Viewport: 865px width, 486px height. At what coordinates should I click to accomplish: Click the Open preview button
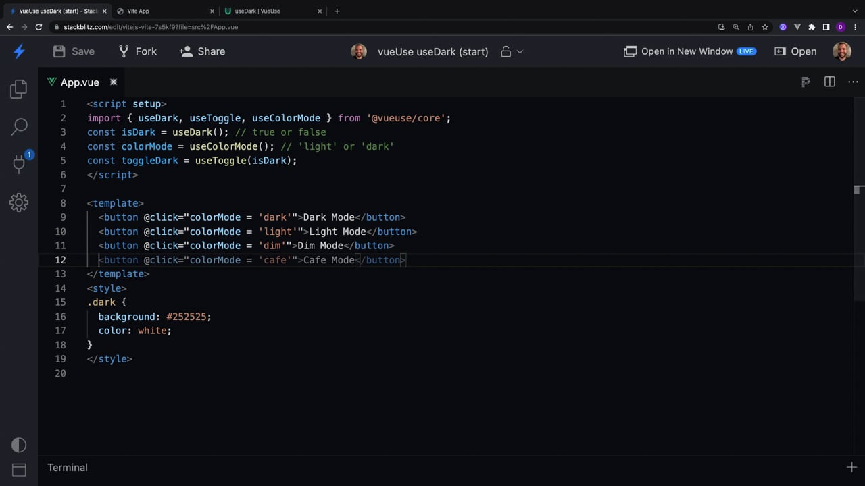795,51
